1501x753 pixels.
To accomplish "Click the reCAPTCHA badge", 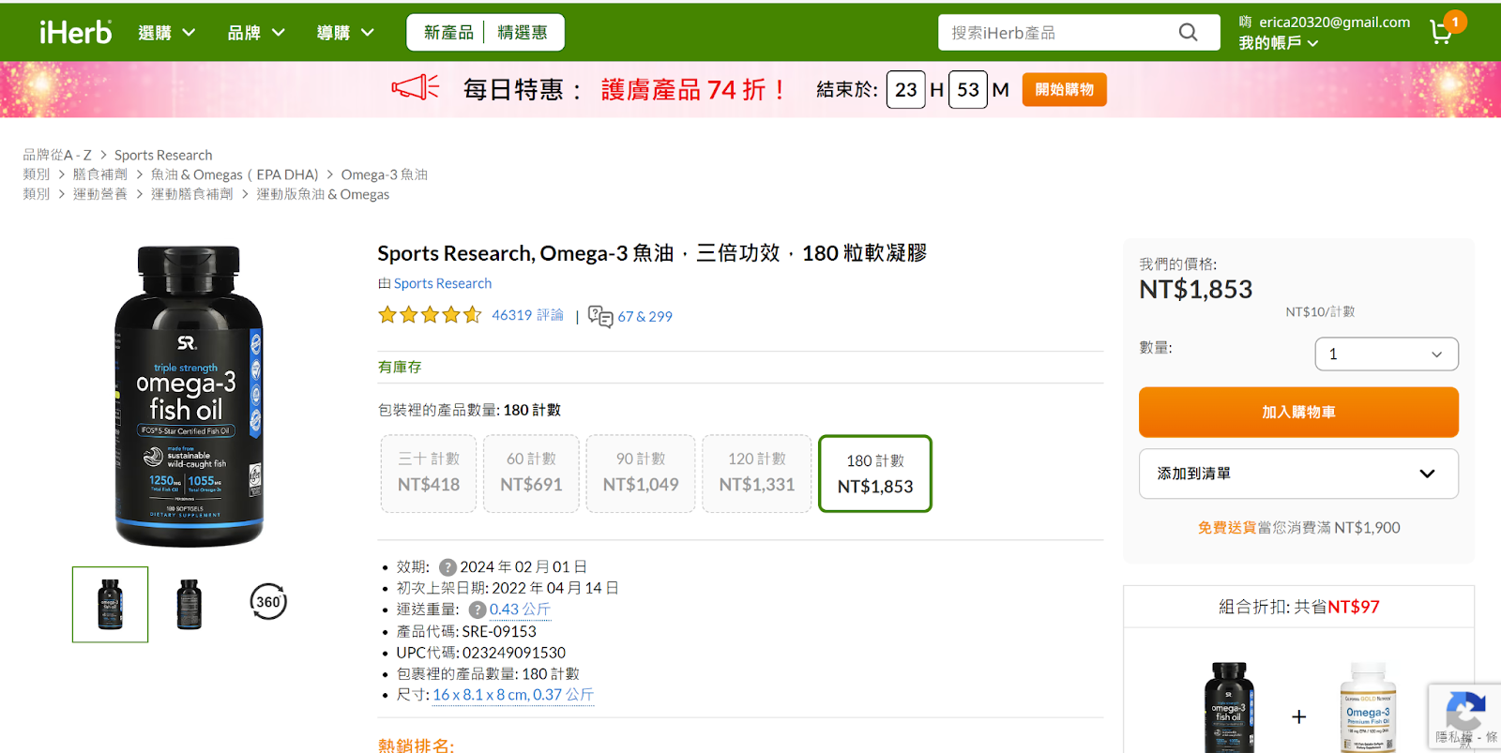I will tap(1464, 716).
